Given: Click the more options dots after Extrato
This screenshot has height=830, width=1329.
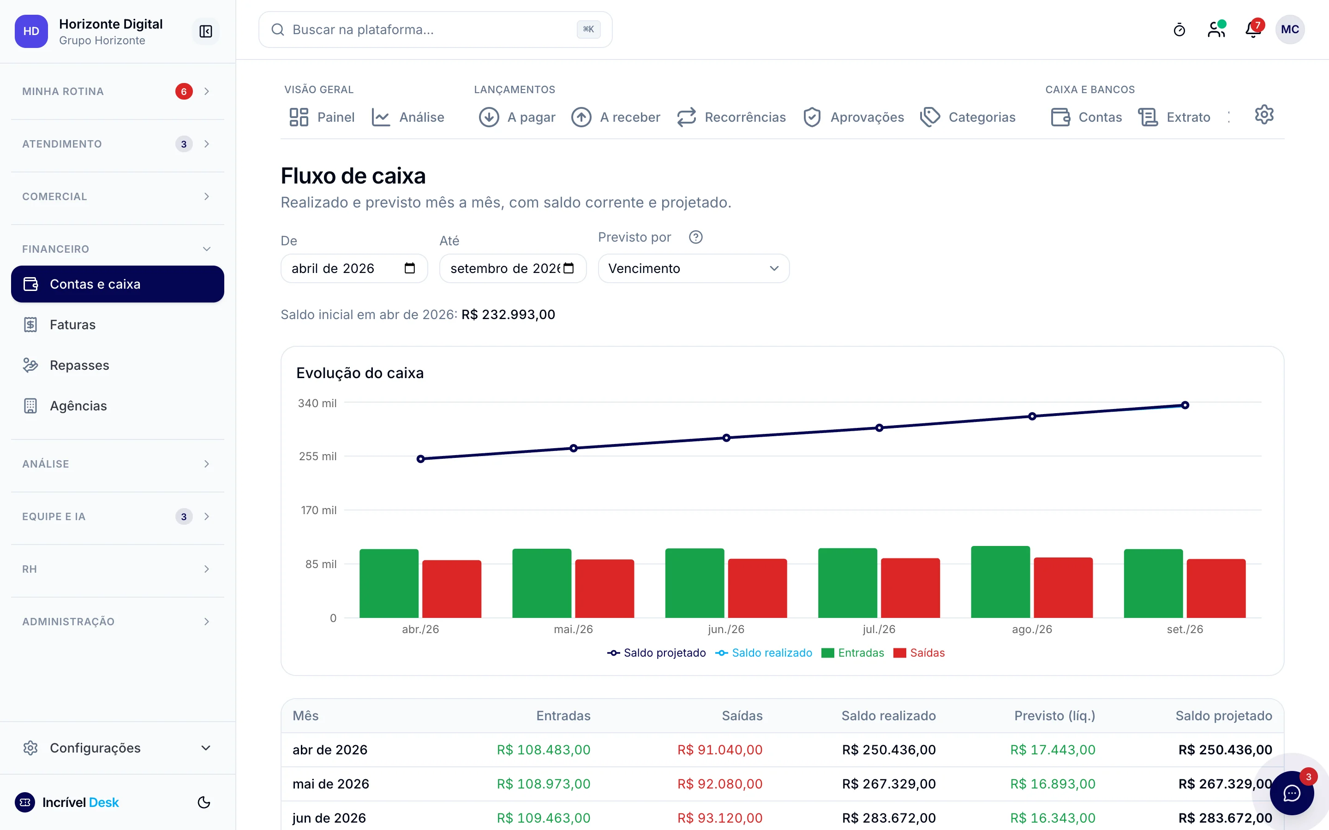Looking at the screenshot, I should 1229,117.
